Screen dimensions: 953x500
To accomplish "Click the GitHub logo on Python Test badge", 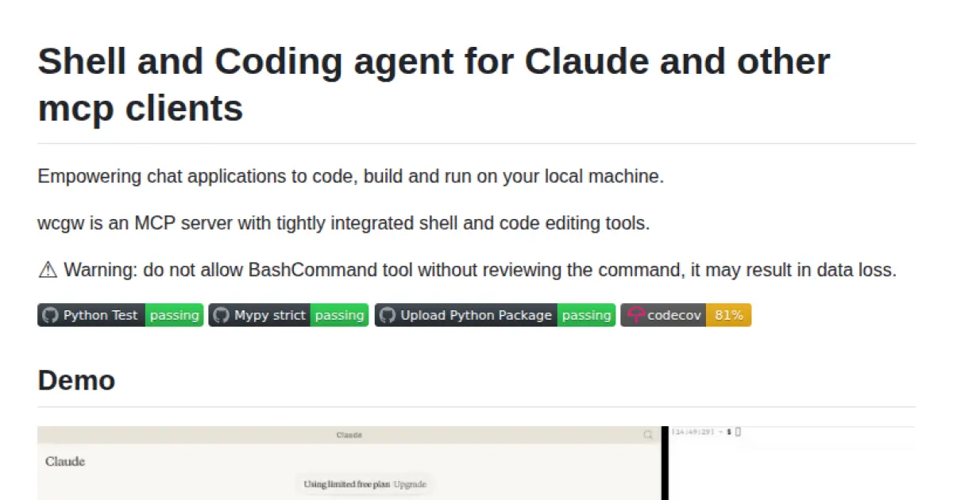I will pyautogui.click(x=50, y=315).
